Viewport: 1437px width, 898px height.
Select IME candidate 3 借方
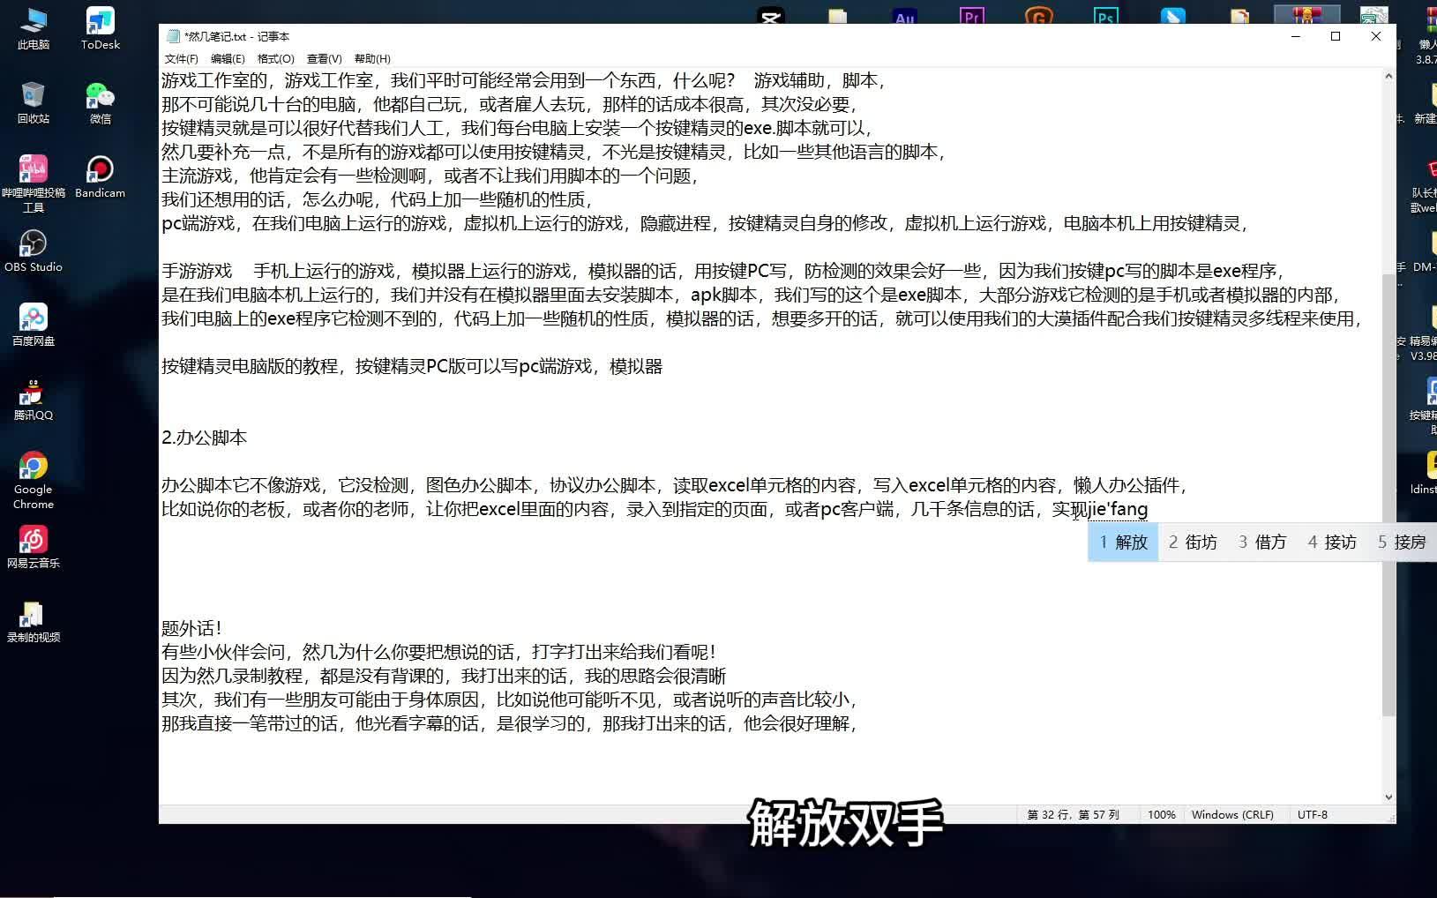[x=1262, y=542]
